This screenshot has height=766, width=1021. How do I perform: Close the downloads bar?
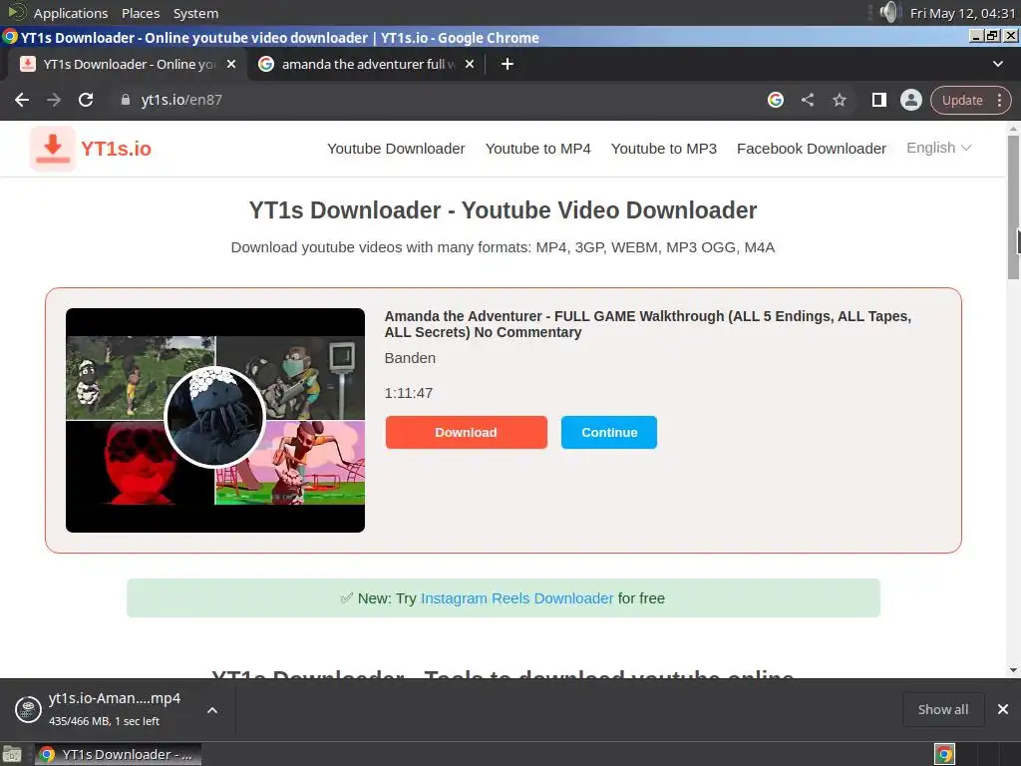tap(1003, 709)
